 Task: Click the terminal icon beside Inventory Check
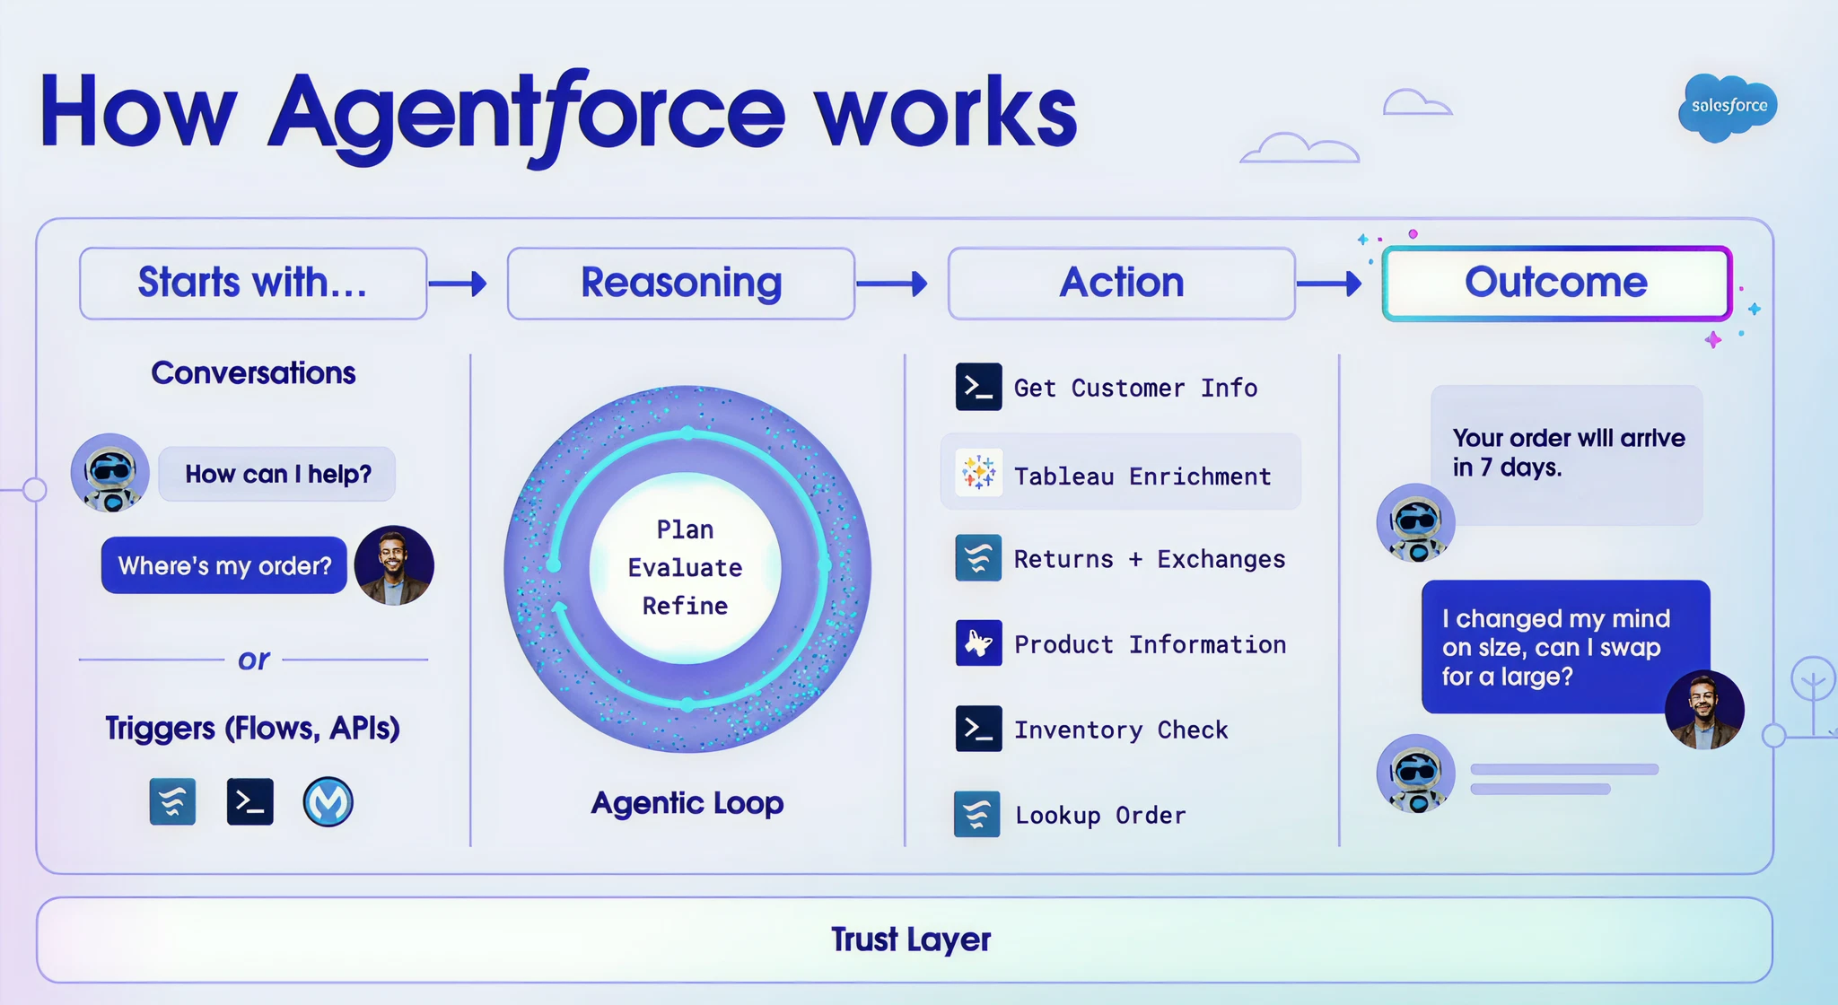click(x=978, y=729)
